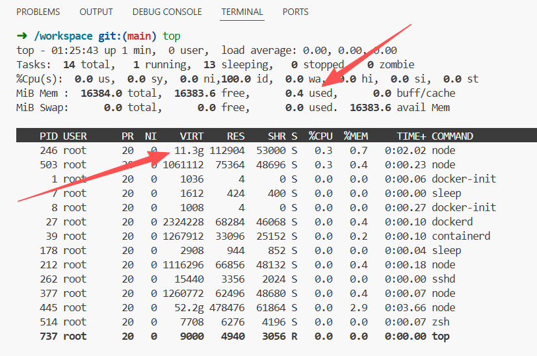Image resolution: width=537 pixels, height=356 pixels.
Task: Select the DEBUG CONSOLE tab
Action: click(x=167, y=12)
